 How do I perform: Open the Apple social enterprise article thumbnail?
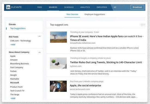tap(58, 86)
